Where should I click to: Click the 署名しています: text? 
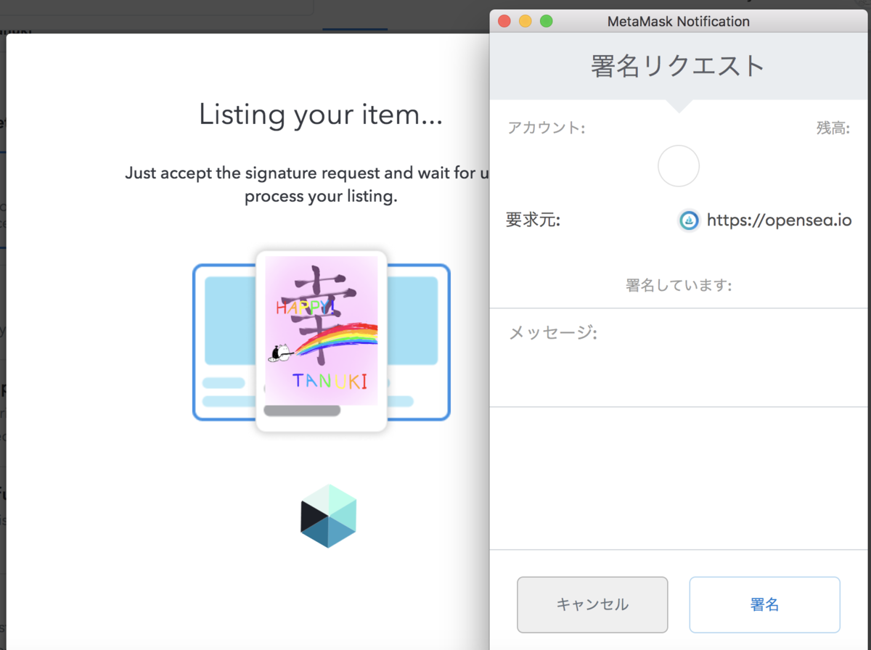679,285
